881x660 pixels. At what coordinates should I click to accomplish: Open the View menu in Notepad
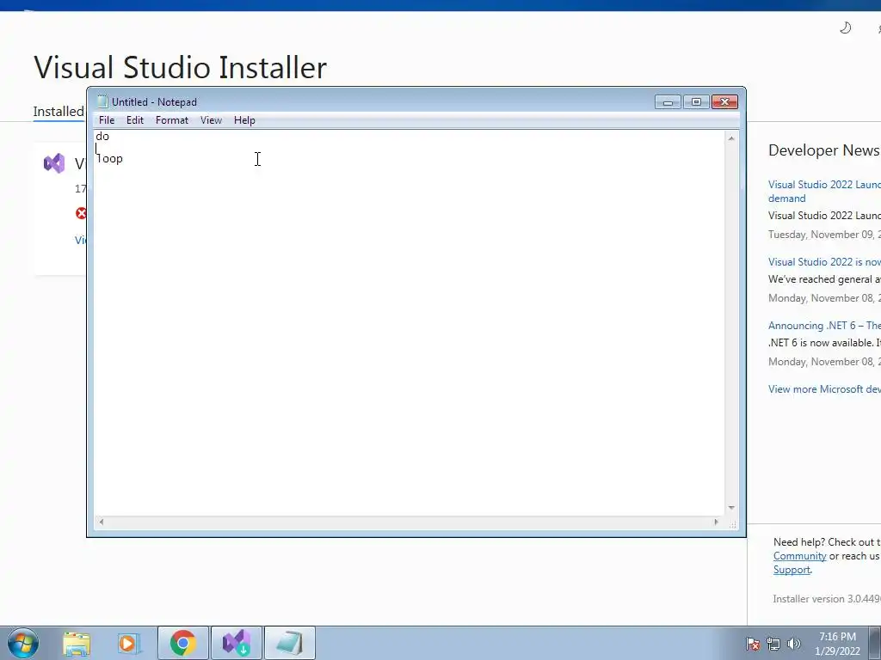(212, 120)
